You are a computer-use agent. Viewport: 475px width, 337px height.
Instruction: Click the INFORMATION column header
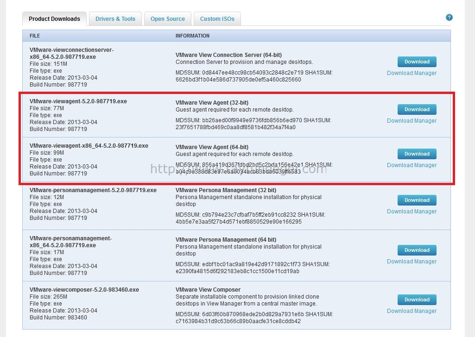(x=192, y=36)
